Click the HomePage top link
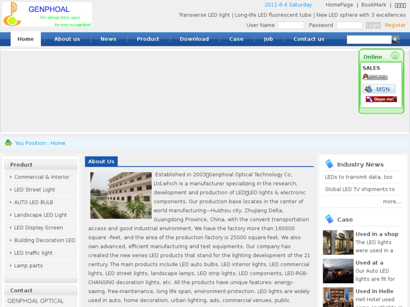This screenshot has height=307, width=410. [339, 5]
